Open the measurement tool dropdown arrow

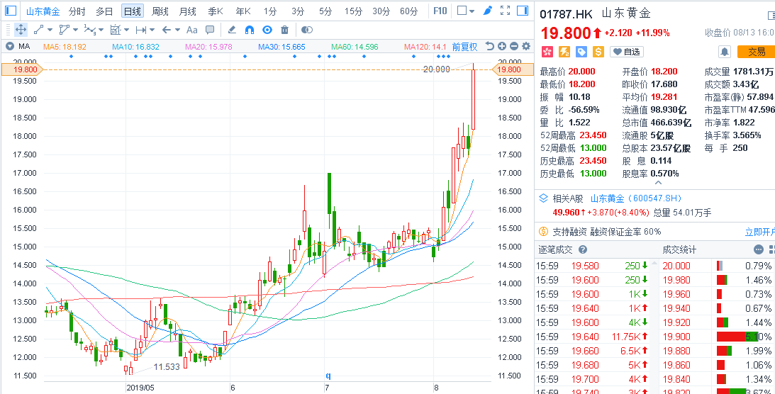coord(126,30)
